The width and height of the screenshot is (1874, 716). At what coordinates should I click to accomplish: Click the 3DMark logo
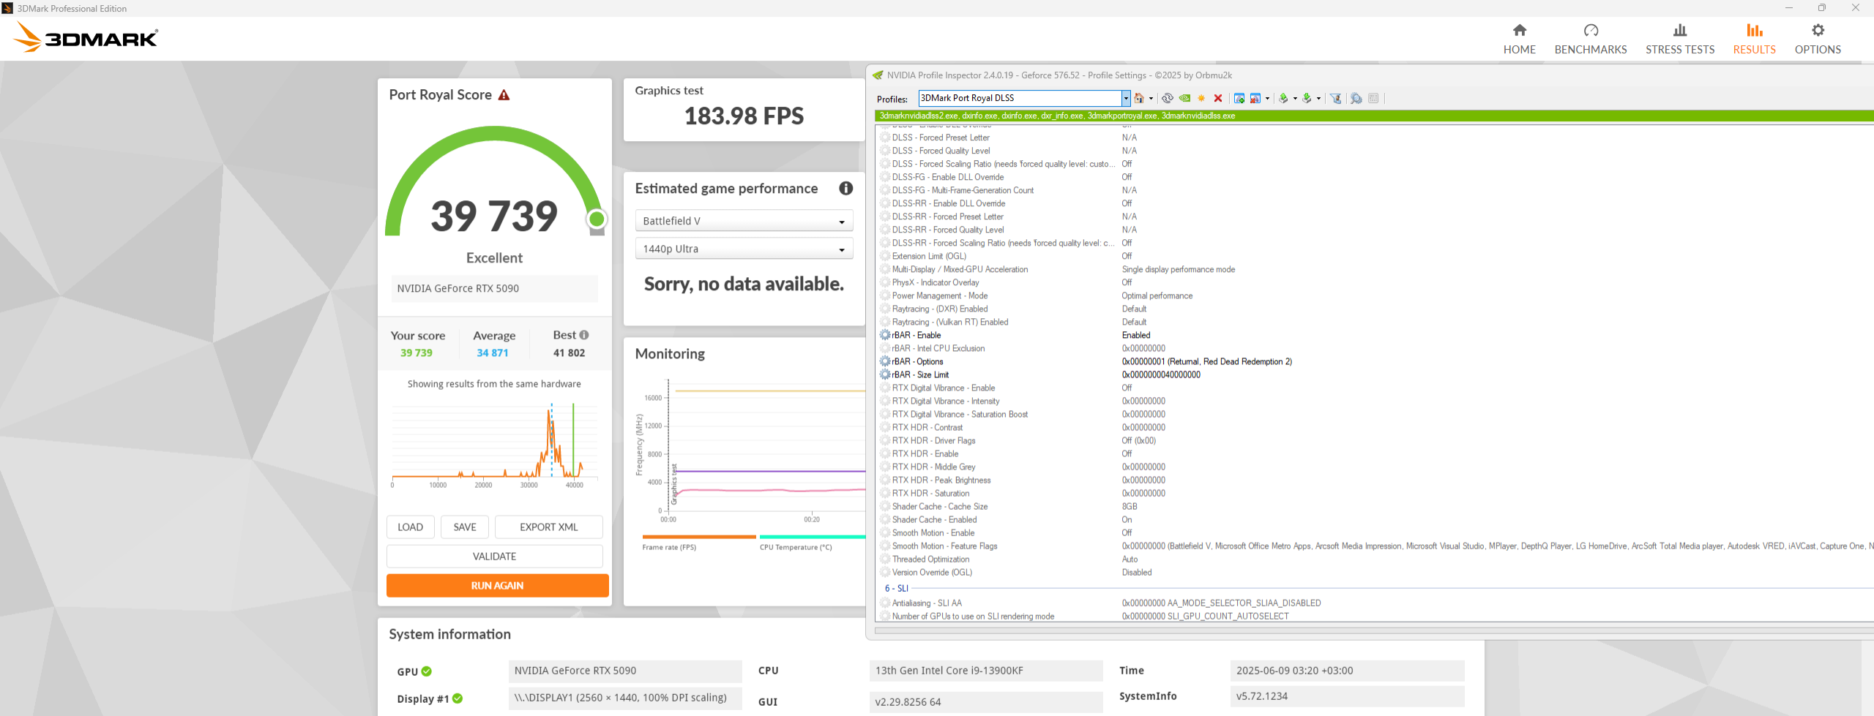[x=86, y=37]
